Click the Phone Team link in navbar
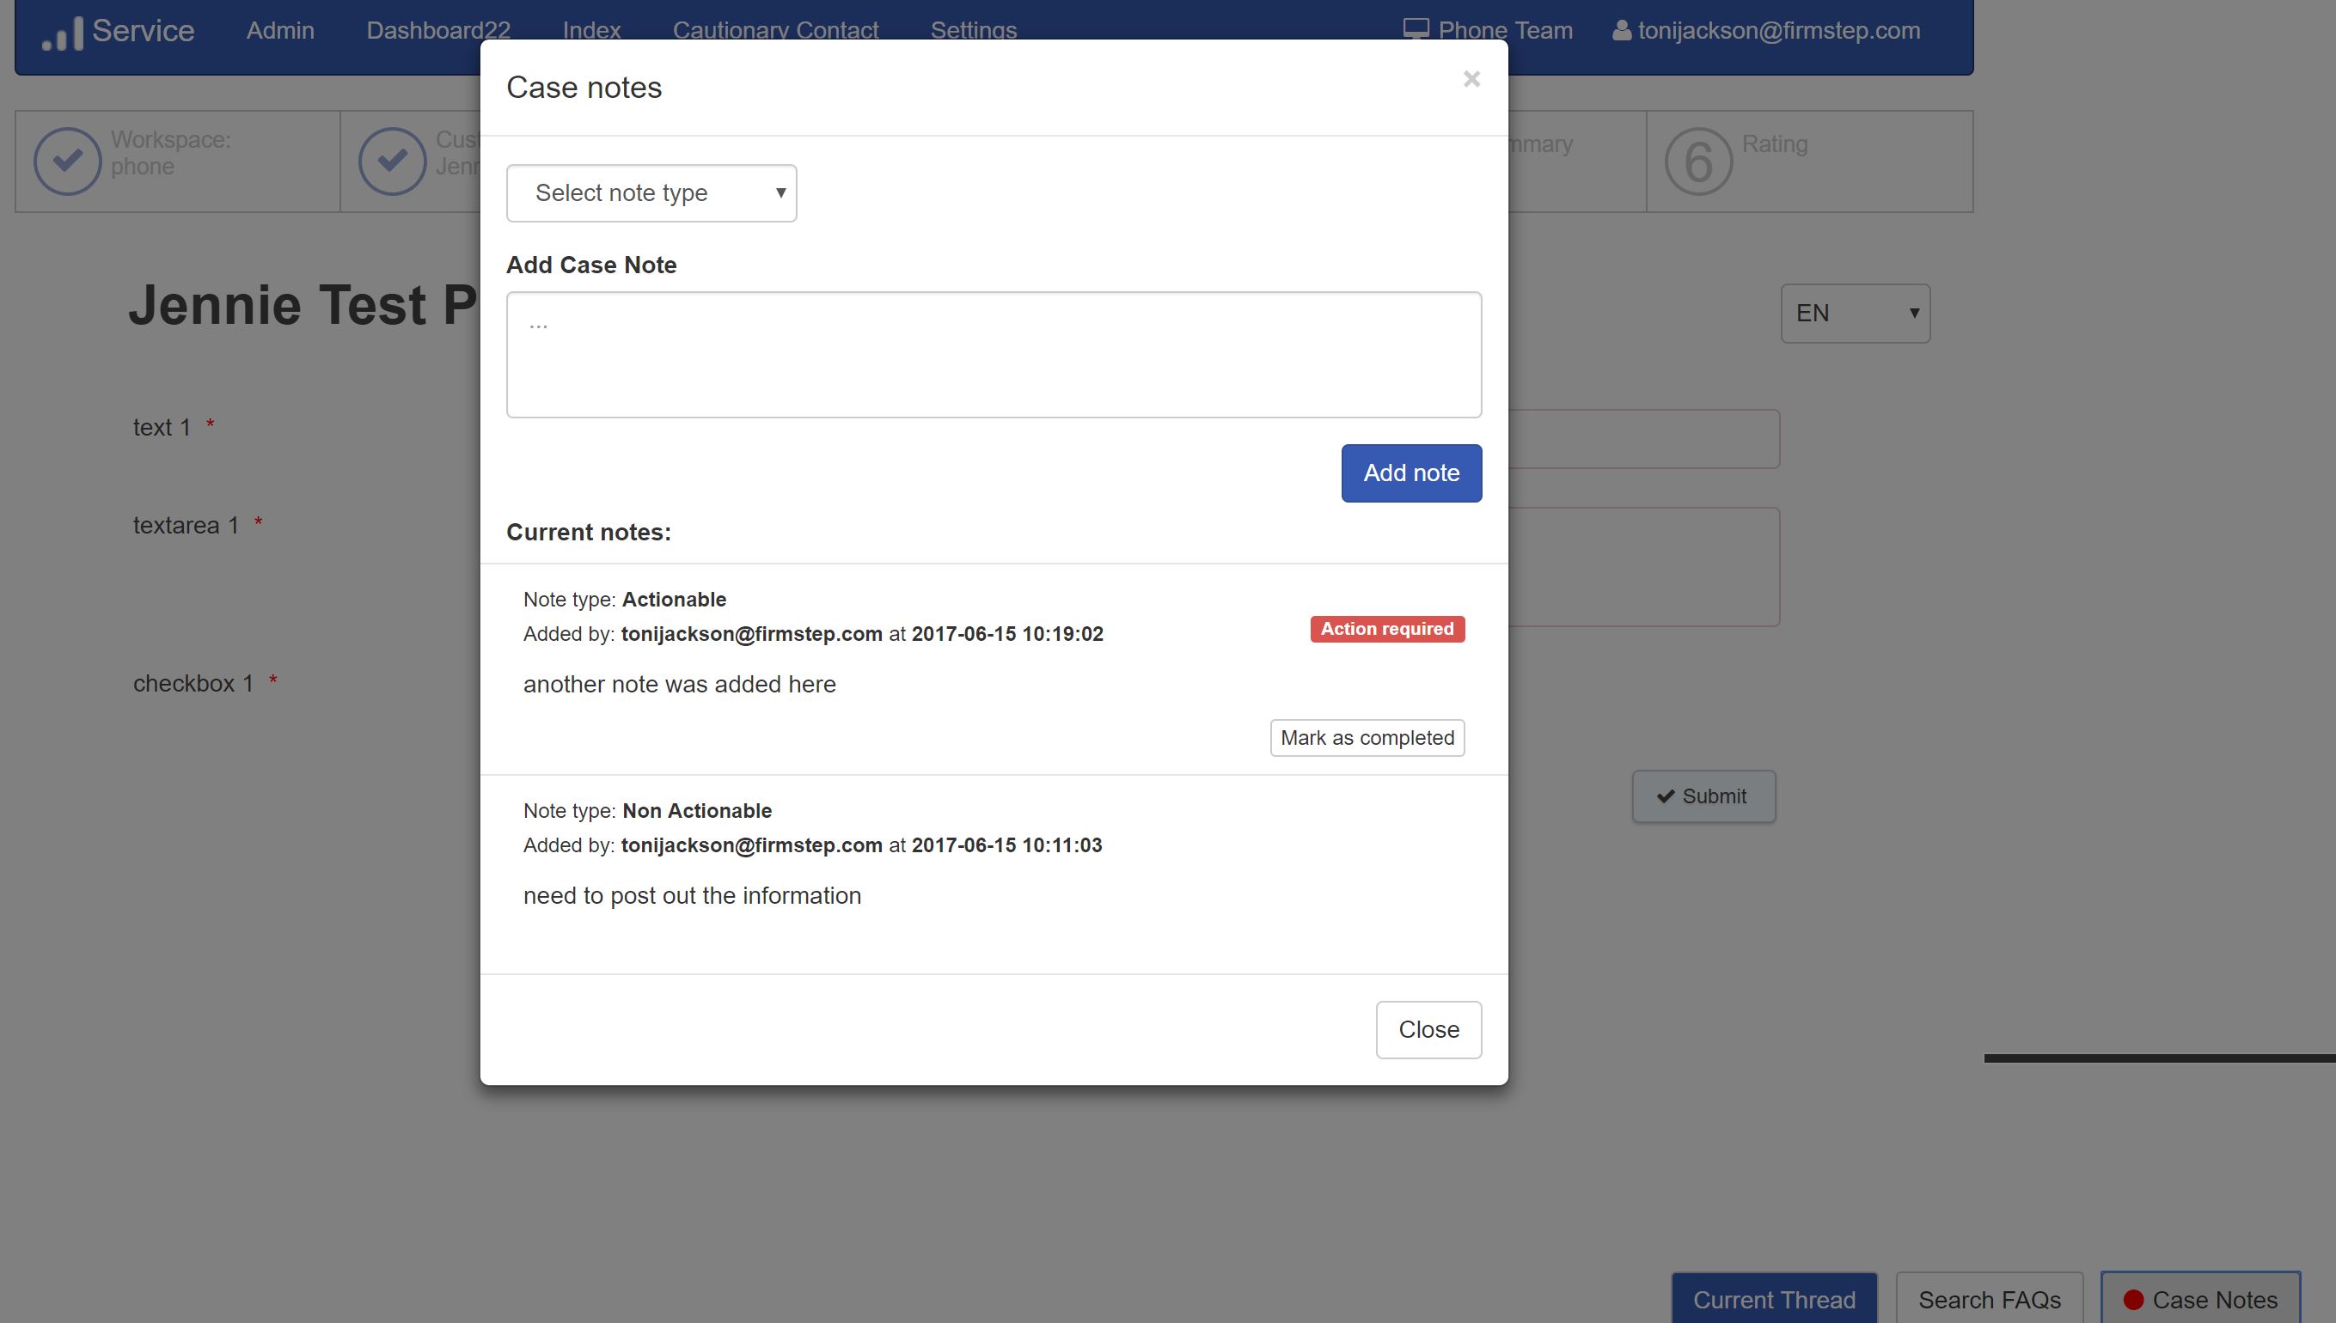Screen dimensions: 2336x1323 point(1488,30)
